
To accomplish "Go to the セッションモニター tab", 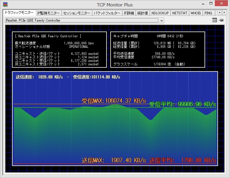I will (x=77, y=13).
